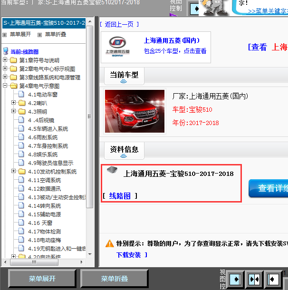Select the S-上海通用五菱-宝骏510-2017-2 header item

tap(44, 23)
